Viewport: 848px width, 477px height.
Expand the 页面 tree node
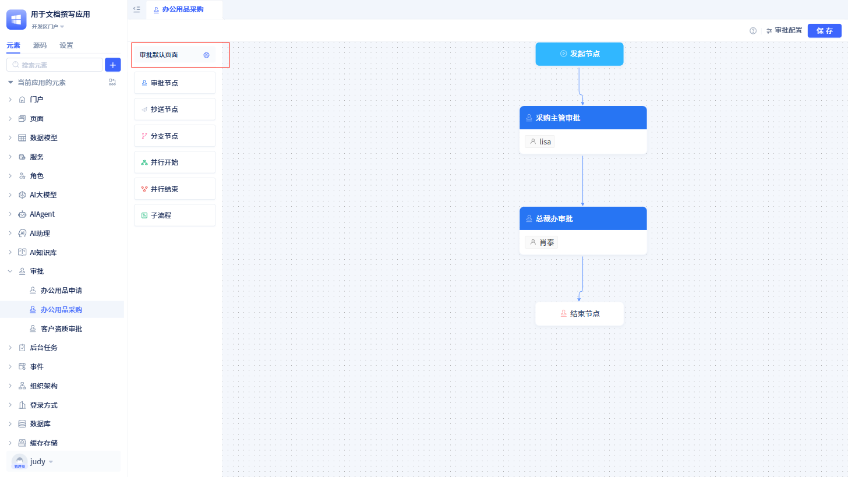point(10,119)
